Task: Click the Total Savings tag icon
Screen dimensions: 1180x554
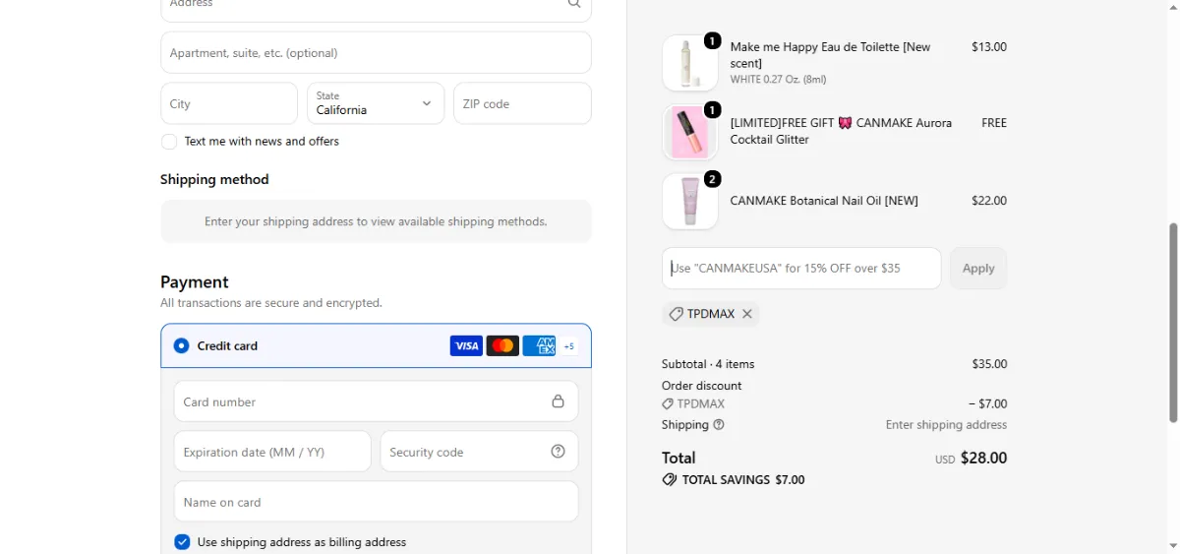Action: (x=670, y=480)
